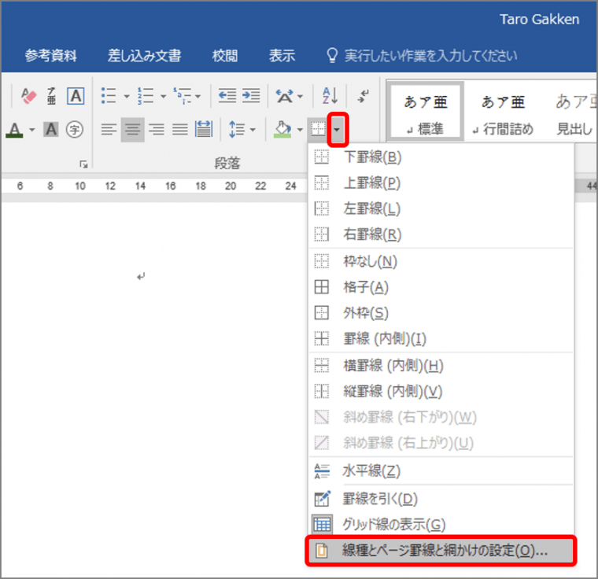Open the 表示 ribbon tab
The image size is (598, 579).
coord(282,56)
